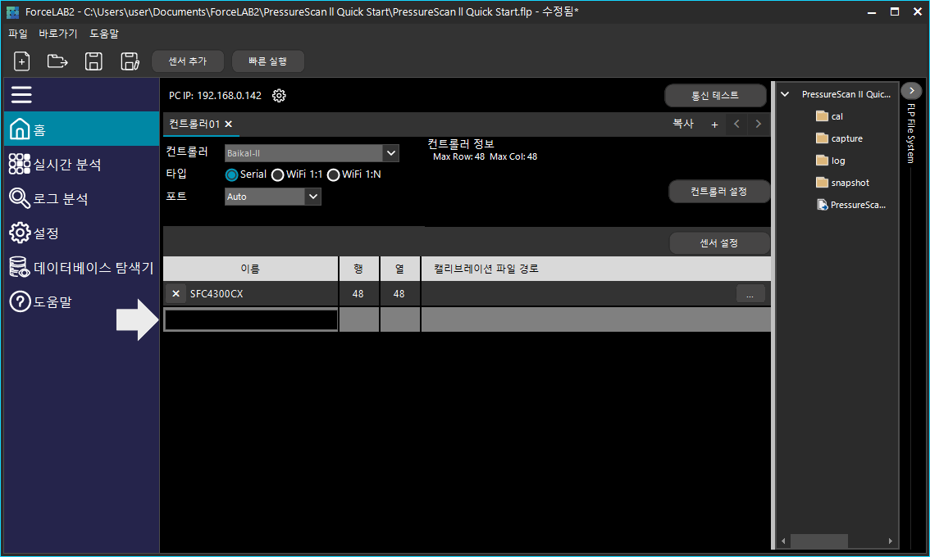Click the 캘리브레이션 파일 경로 column header
Image resolution: width=930 pixels, height=557 pixels.
pos(596,269)
